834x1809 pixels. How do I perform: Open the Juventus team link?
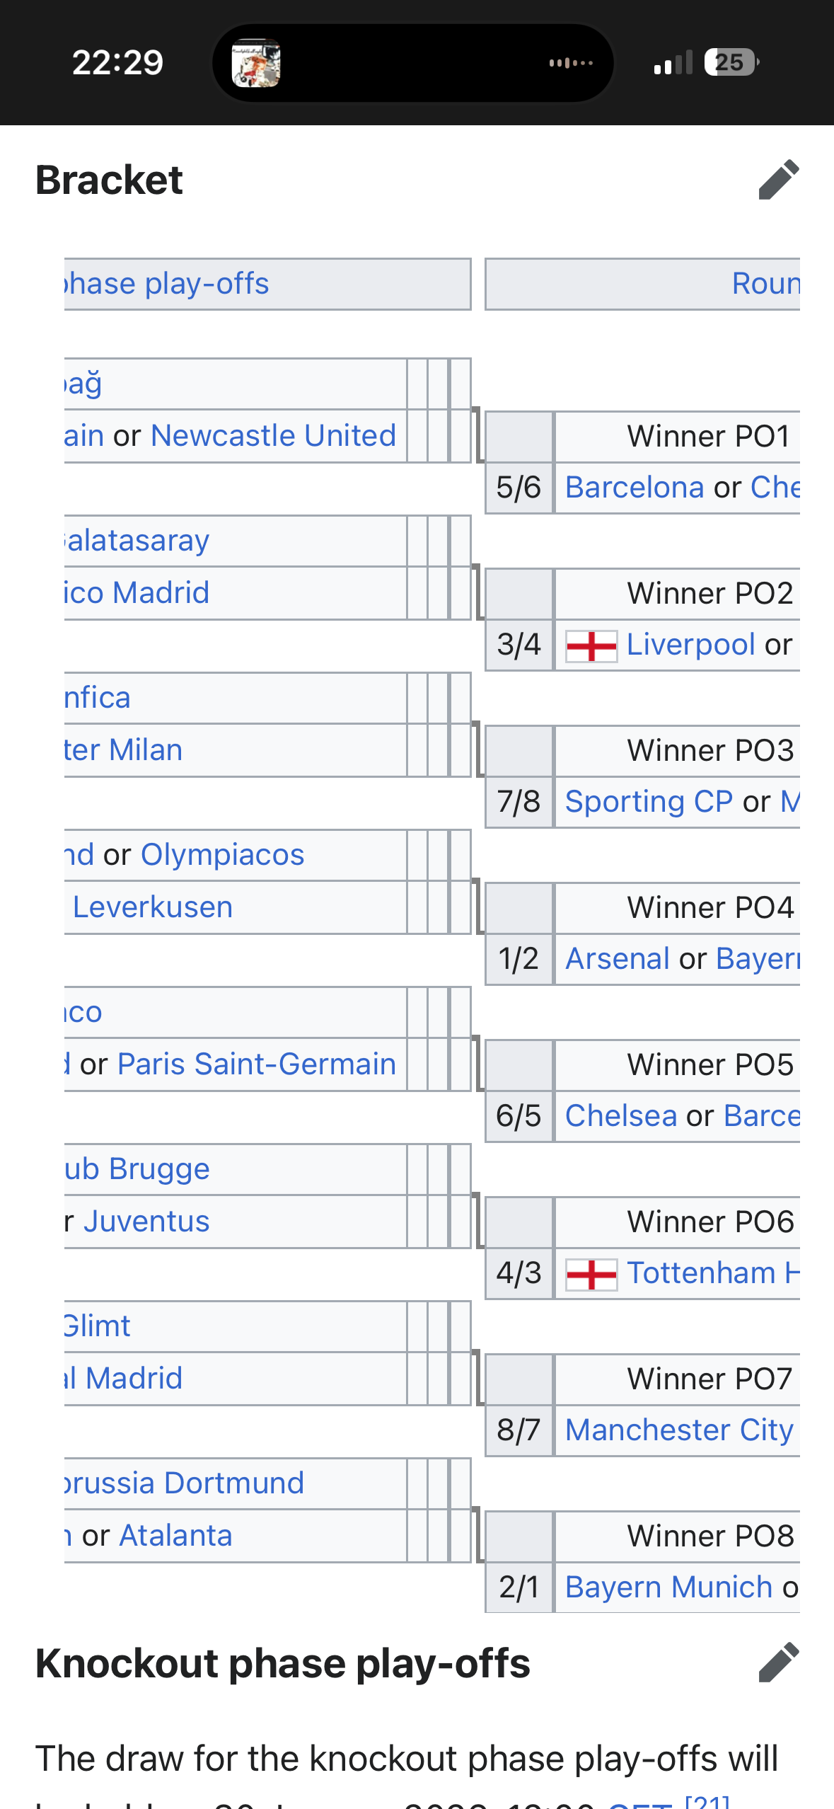pyautogui.click(x=146, y=1222)
